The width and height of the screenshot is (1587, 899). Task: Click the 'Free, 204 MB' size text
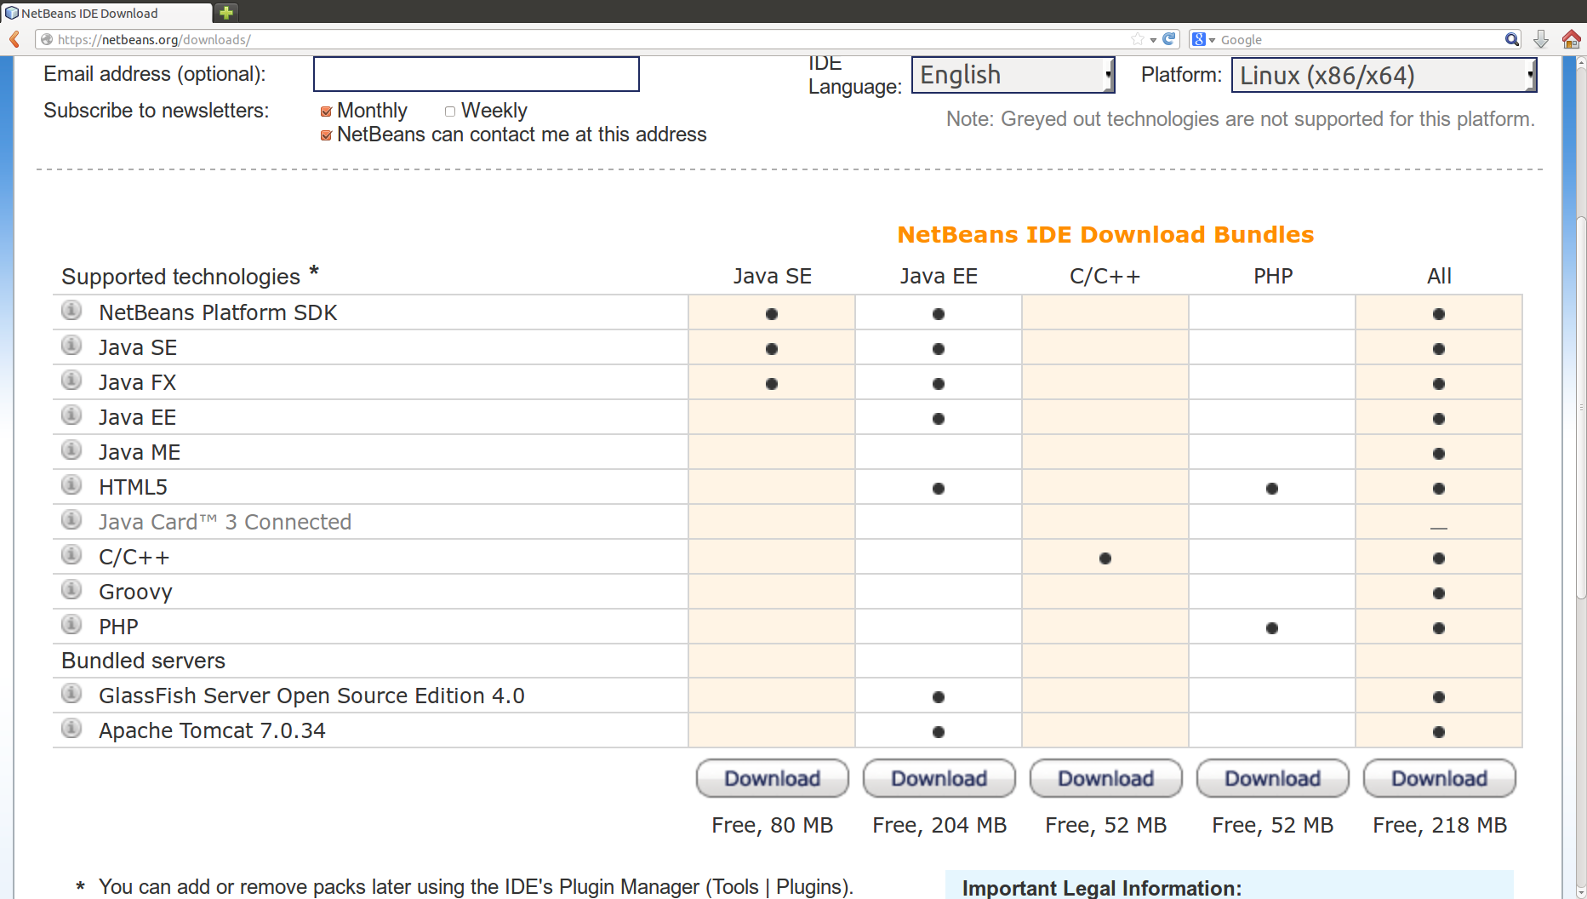point(939,825)
